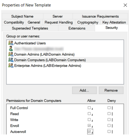Select Authenticated Users in the list
Image resolution: width=129 pixels, height=135 pixels.
click(30, 43)
